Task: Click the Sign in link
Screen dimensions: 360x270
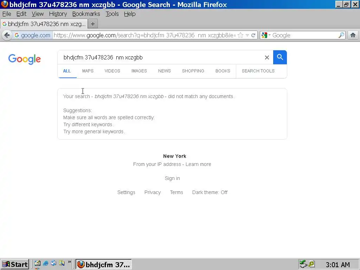Action: pos(172,178)
